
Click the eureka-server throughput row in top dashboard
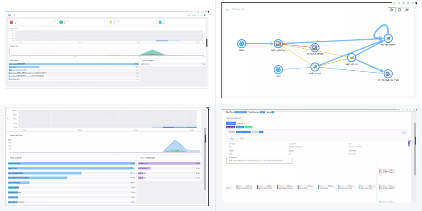click(x=173, y=64)
